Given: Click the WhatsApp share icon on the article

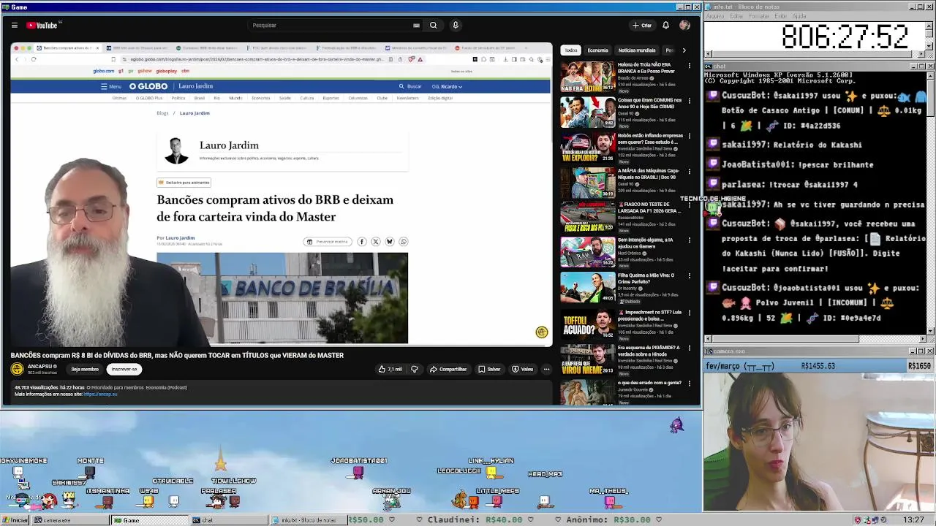Looking at the screenshot, I should [x=403, y=242].
